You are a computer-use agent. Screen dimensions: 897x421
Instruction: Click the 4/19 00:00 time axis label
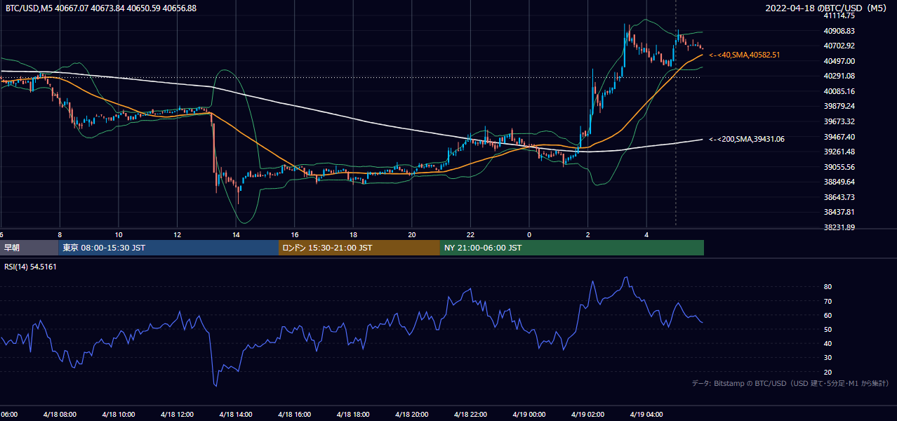[x=529, y=415]
